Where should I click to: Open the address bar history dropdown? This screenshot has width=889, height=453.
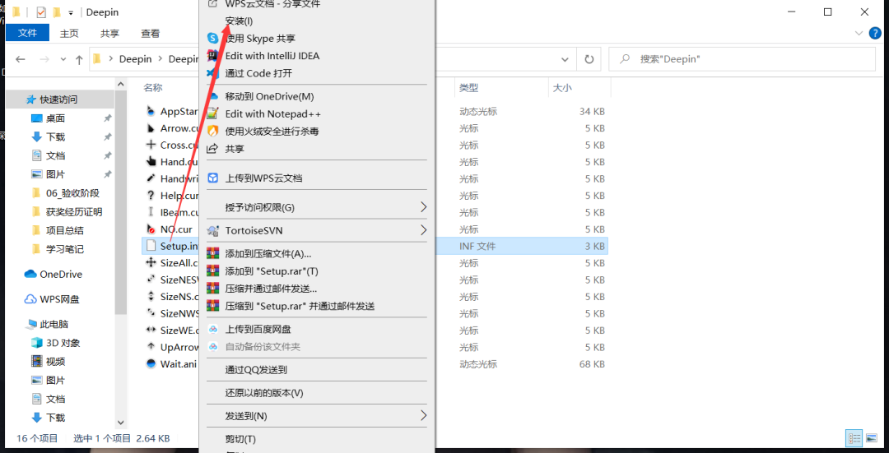[x=565, y=59]
